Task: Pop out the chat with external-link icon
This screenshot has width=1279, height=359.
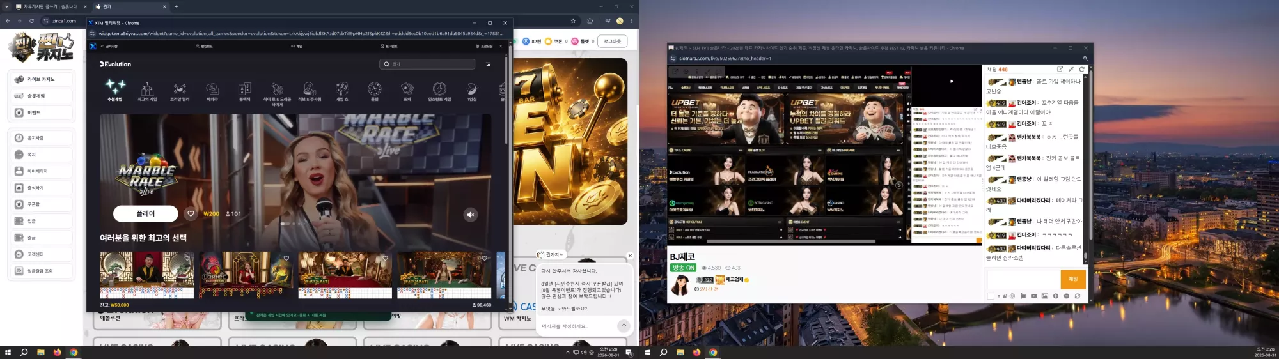Action: tap(1060, 69)
